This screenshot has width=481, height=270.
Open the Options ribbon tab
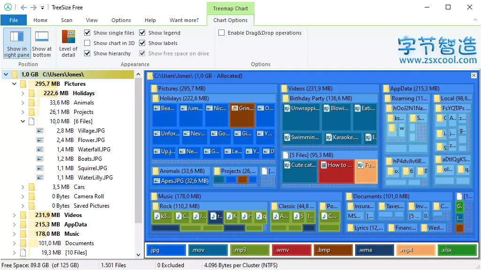(121, 20)
